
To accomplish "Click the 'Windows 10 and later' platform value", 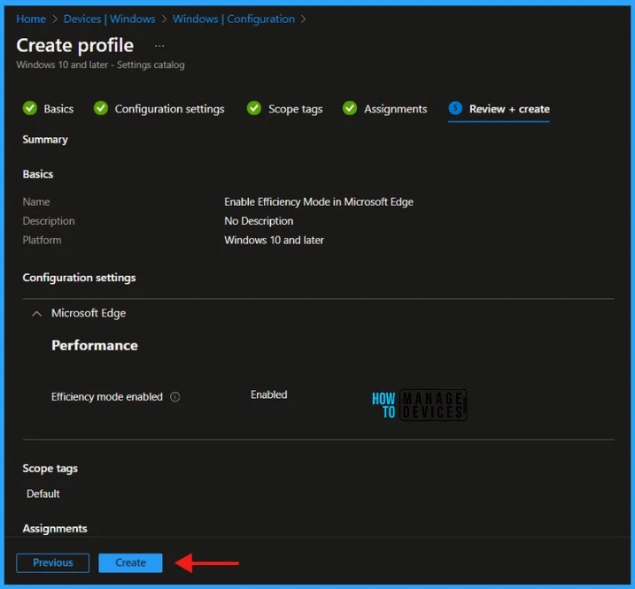I will click(x=275, y=241).
